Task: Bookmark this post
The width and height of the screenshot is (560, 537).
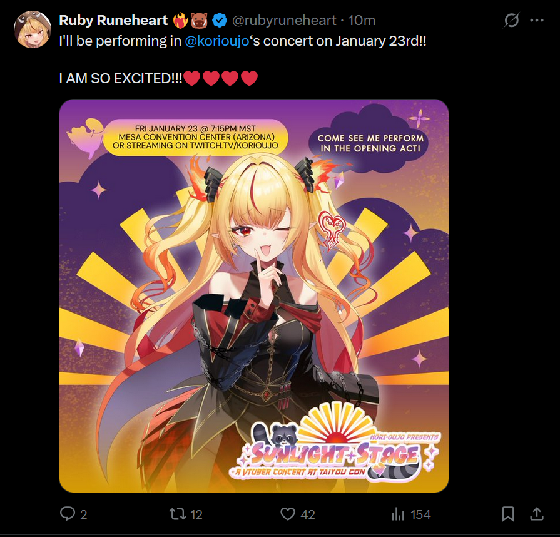Action: click(508, 514)
